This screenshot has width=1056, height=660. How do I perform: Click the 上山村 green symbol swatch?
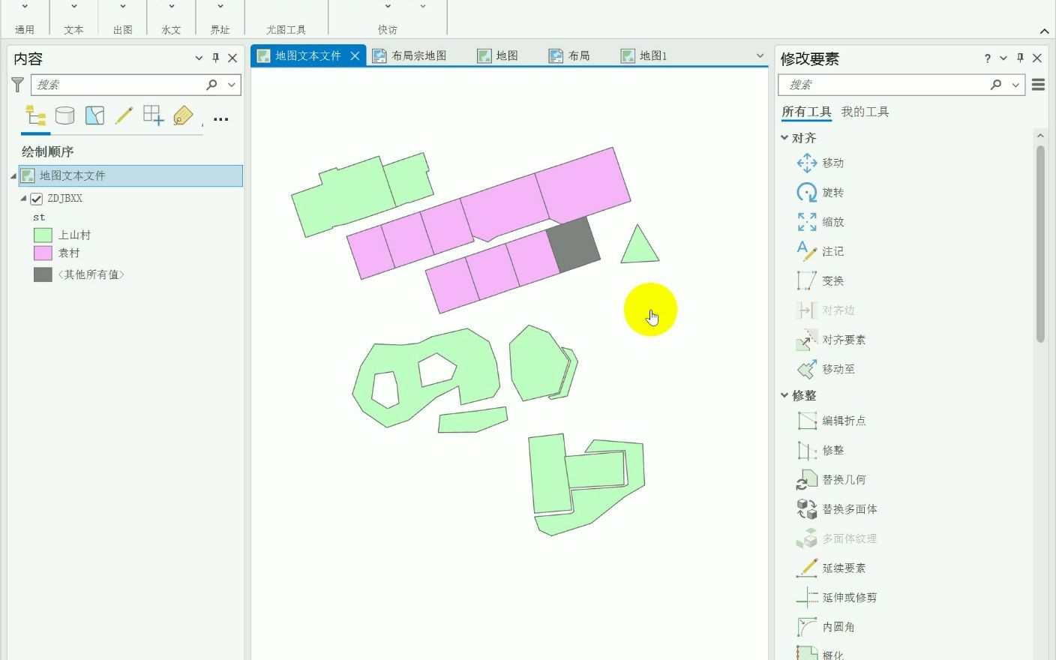(43, 235)
